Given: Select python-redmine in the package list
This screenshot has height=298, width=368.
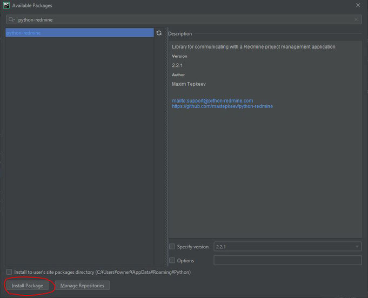Looking at the screenshot, I should [79, 33].
